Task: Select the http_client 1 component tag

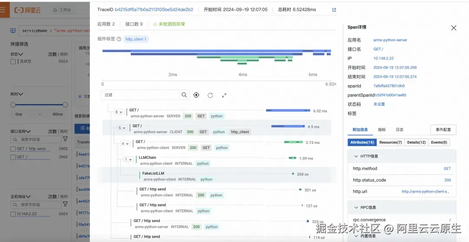Action: point(136,39)
